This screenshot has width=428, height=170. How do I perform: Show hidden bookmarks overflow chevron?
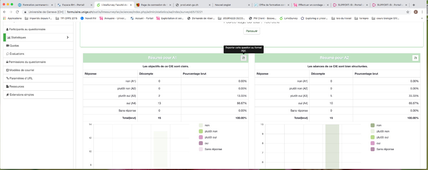[423, 18]
